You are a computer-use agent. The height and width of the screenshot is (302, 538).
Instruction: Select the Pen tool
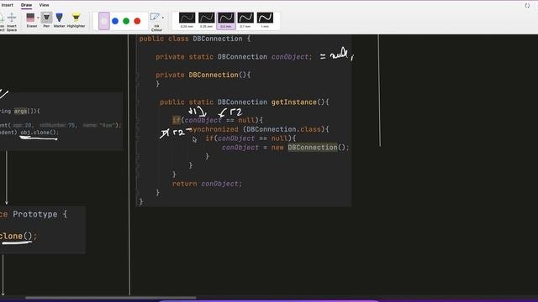click(x=46, y=20)
